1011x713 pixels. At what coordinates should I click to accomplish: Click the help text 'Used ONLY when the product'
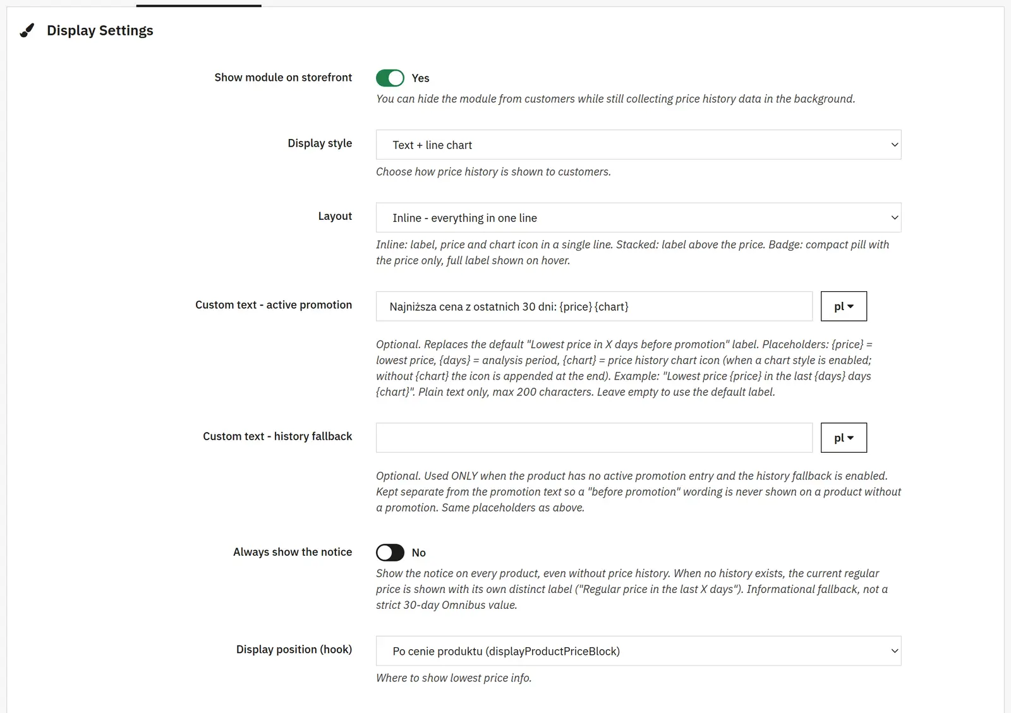click(638, 491)
